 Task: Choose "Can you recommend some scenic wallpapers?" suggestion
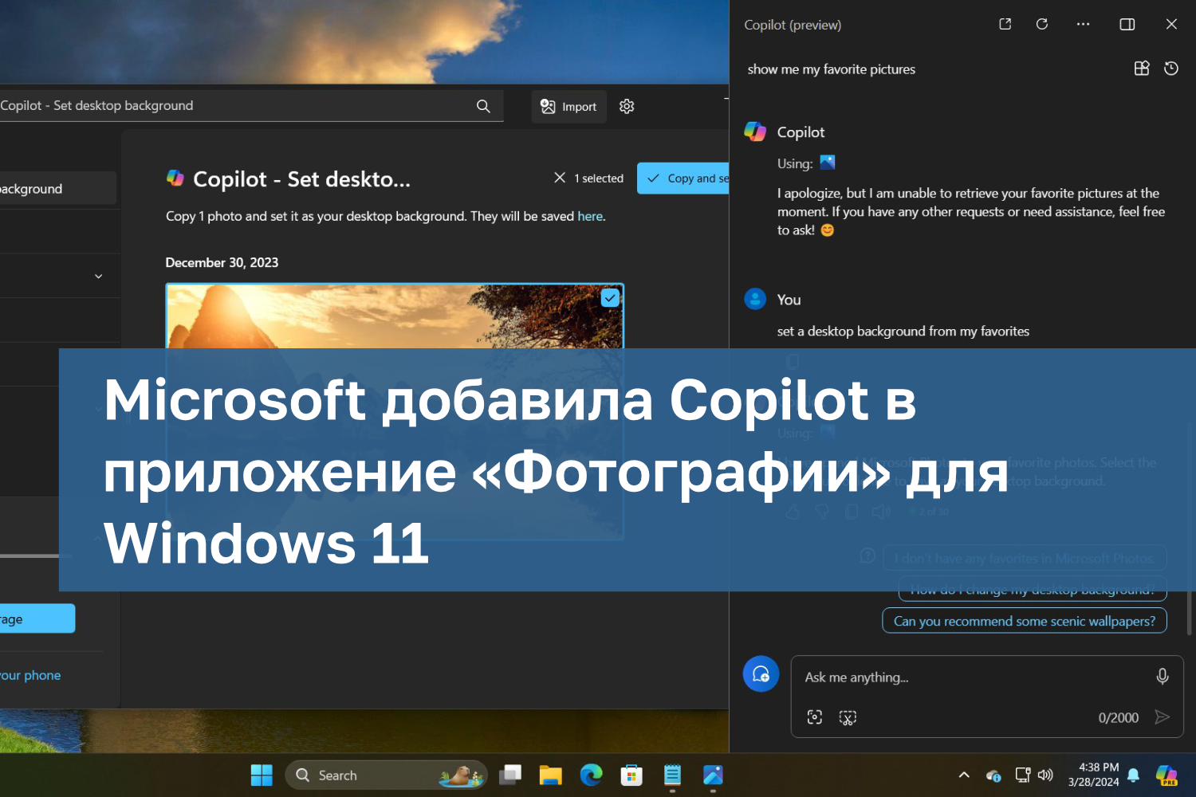(1025, 621)
